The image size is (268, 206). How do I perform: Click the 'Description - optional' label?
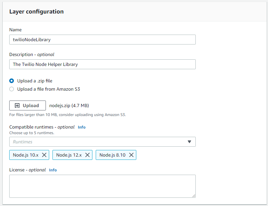(32, 55)
